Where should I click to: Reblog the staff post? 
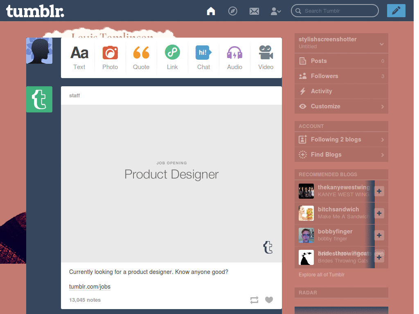(254, 300)
